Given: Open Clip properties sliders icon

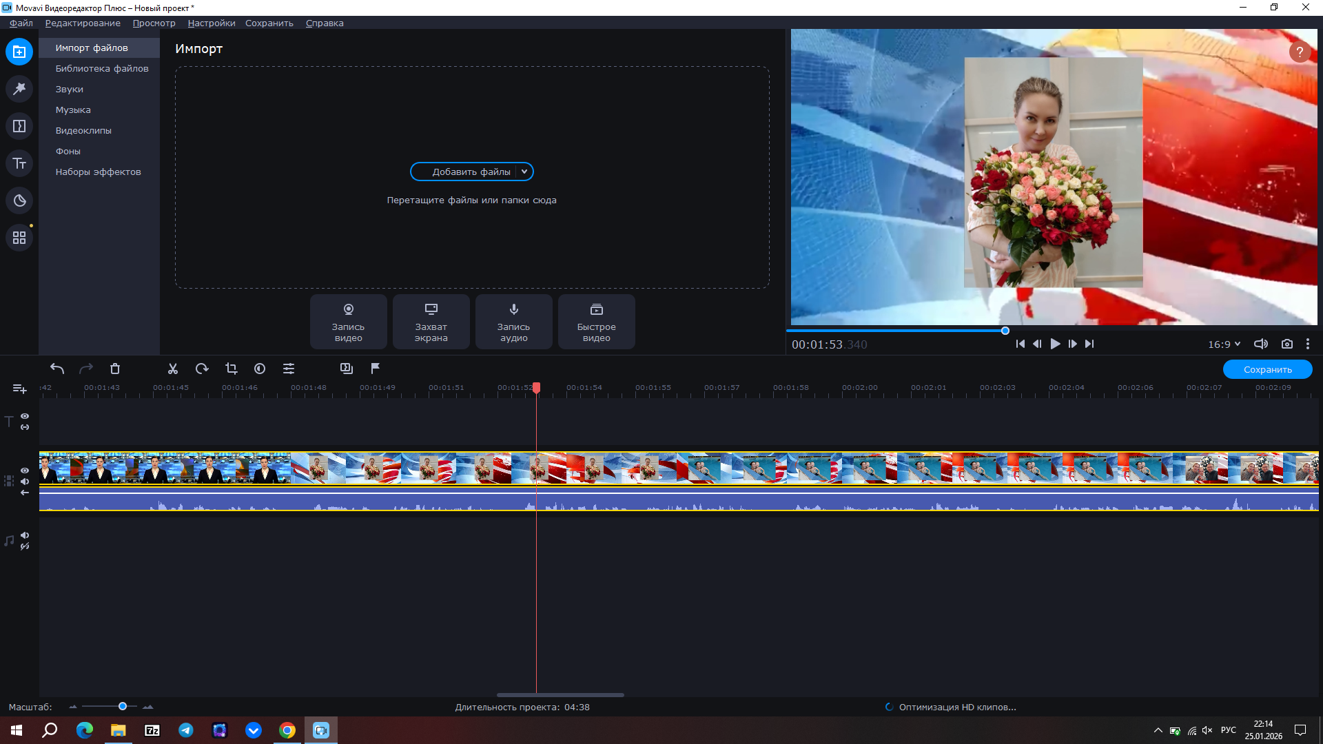Looking at the screenshot, I should (289, 369).
